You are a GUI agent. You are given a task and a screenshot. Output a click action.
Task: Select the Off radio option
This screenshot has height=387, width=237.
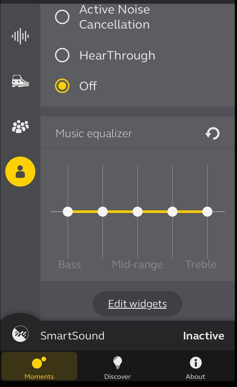click(x=62, y=86)
